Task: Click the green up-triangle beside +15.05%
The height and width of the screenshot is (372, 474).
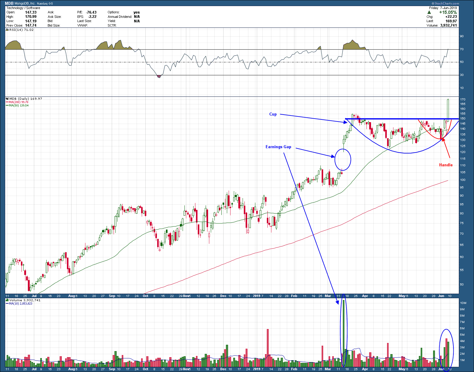Action: pos(429,12)
